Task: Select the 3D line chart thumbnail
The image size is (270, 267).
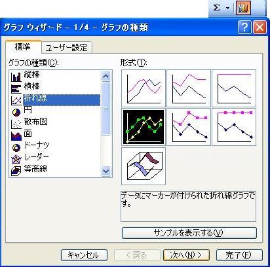Action: pyautogui.click(x=144, y=166)
